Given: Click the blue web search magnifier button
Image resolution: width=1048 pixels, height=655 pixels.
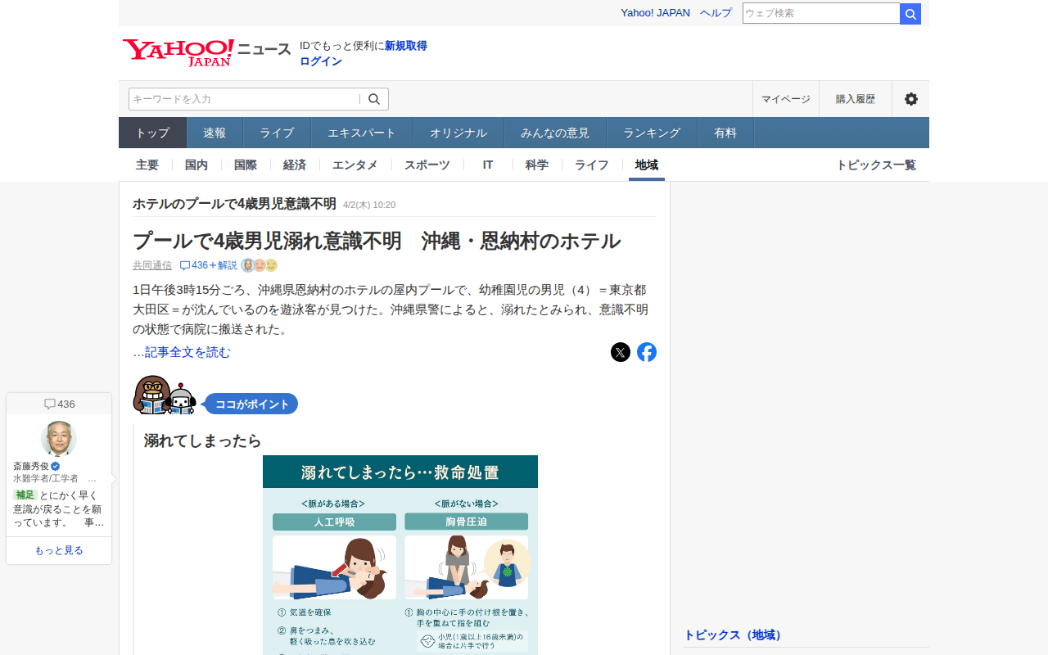Looking at the screenshot, I should point(910,14).
